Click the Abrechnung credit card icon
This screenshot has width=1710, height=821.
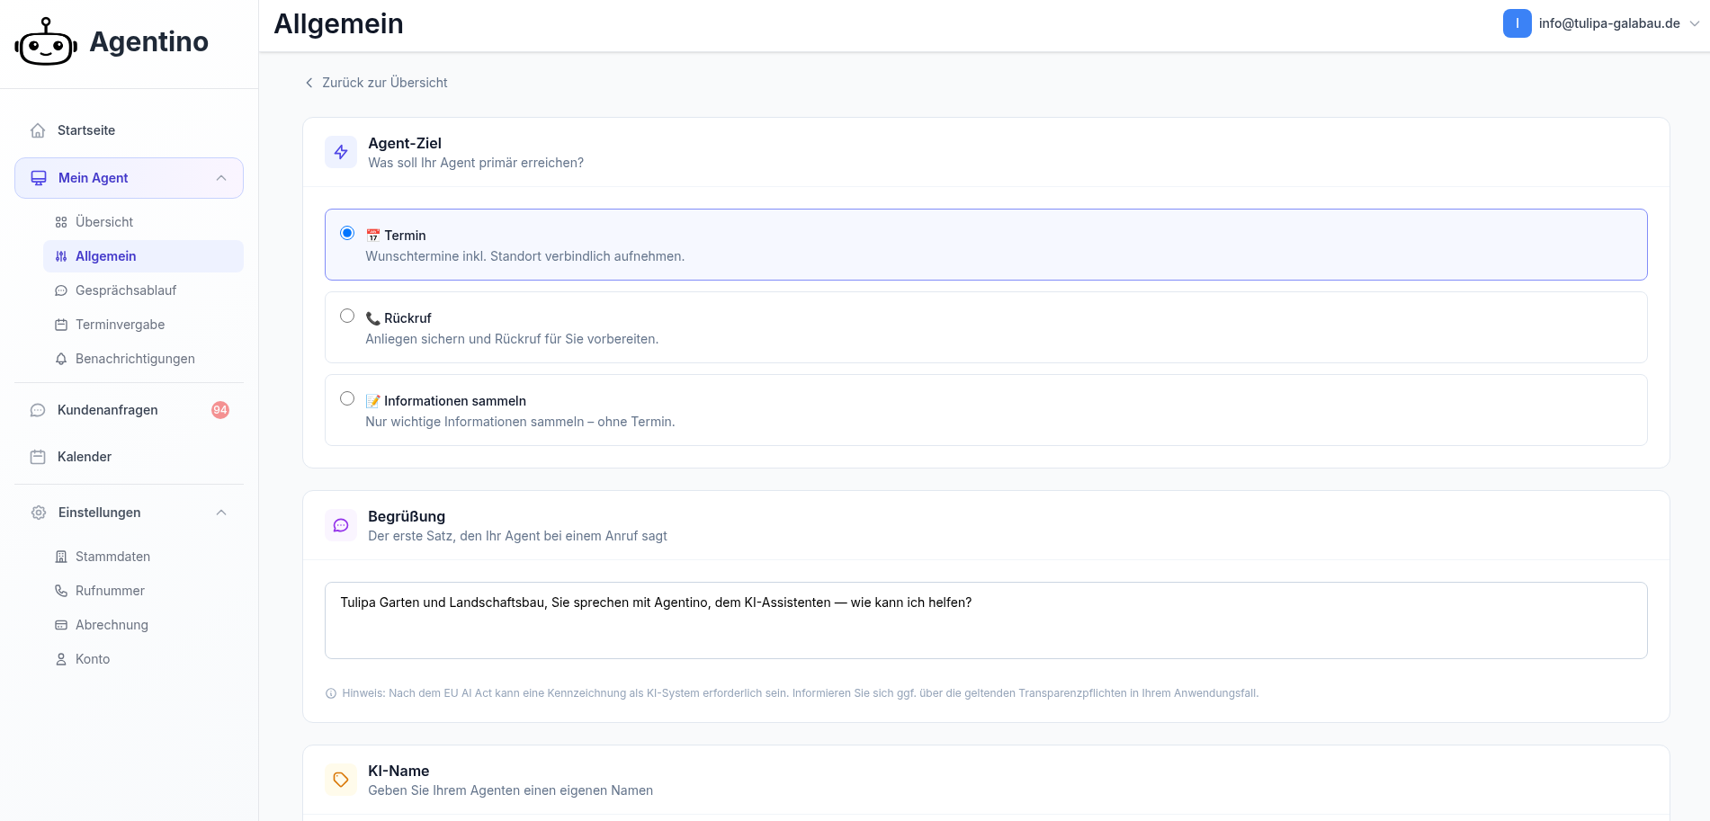click(61, 625)
